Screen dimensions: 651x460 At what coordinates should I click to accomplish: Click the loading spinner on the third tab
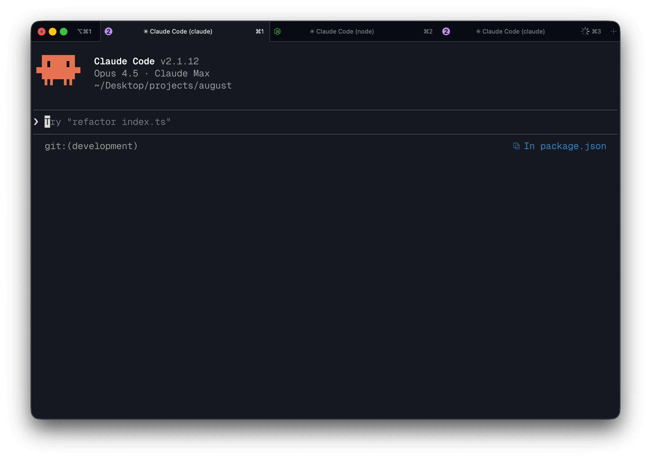(585, 31)
